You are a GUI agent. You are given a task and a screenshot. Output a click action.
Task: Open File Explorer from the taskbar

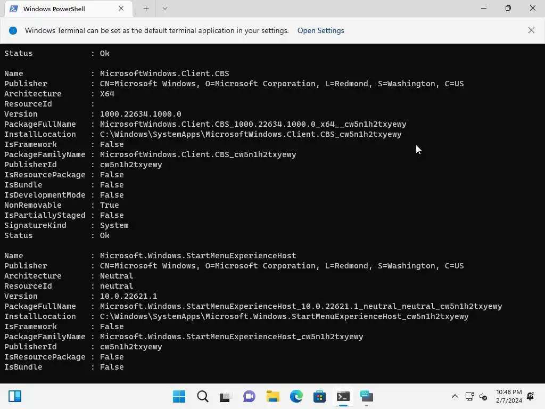[273, 396]
